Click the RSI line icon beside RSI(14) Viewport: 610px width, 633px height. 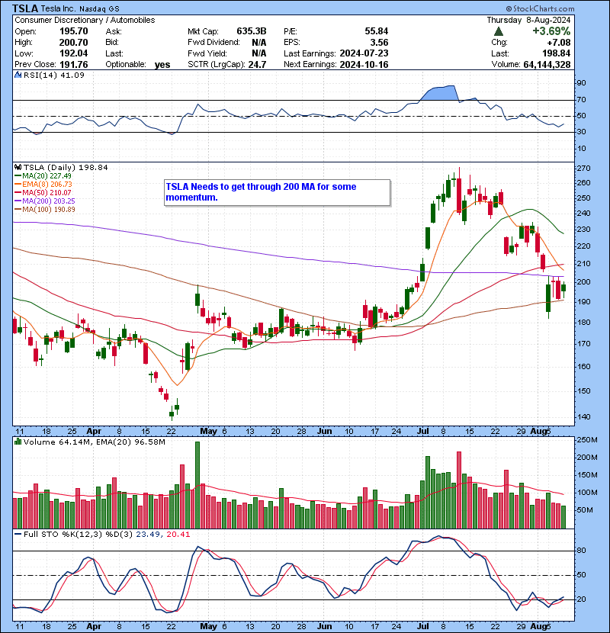(x=18, y=75)
